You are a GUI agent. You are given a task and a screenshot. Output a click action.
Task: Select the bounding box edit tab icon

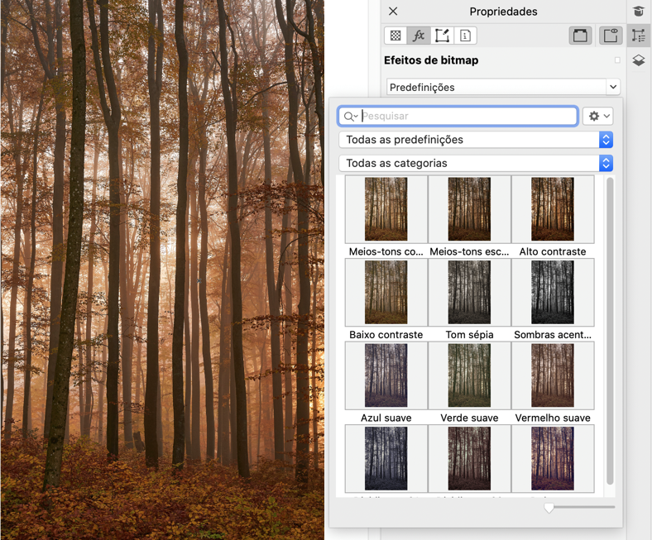pyautogui.click(x=442, y=36)
